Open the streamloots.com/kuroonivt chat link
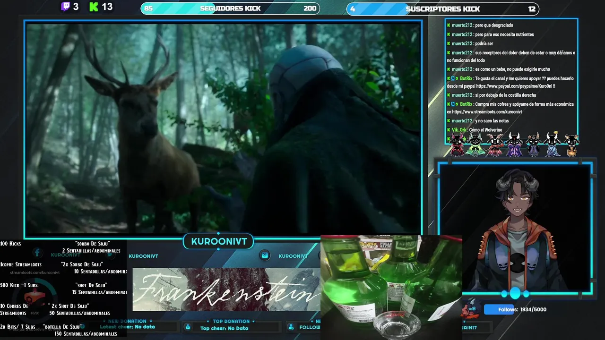 pos(487,112)
